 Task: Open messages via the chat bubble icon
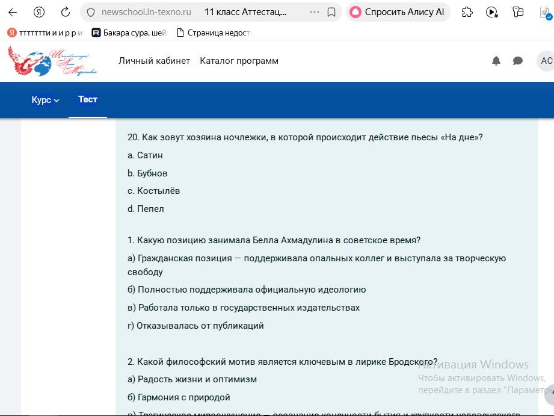point(518,61)
